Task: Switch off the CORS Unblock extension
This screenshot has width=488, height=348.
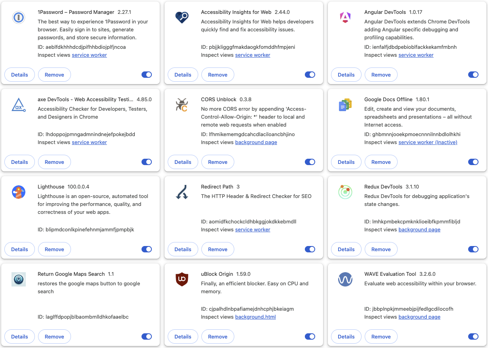Action: click(x=310, y=162)
